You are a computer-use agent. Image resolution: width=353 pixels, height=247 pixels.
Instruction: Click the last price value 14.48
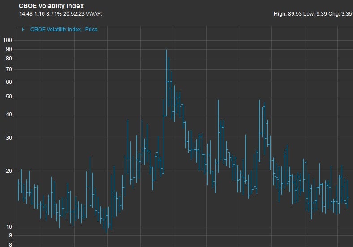26,14
